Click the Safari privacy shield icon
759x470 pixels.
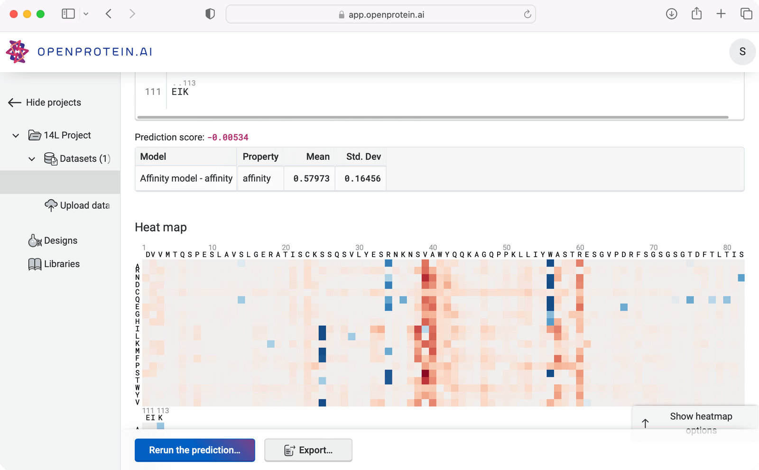click(x=209, y=14)
